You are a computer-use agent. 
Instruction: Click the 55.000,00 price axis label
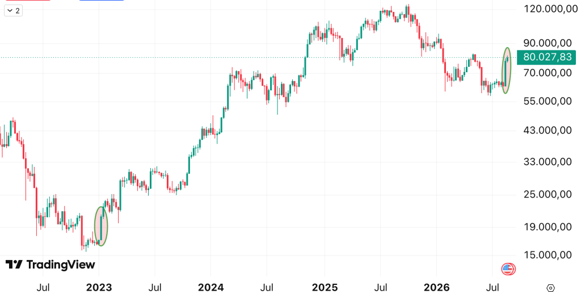548,101
